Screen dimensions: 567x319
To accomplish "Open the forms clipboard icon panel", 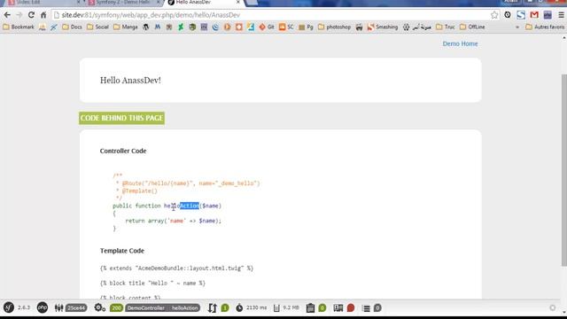I will tap(310, 307).
